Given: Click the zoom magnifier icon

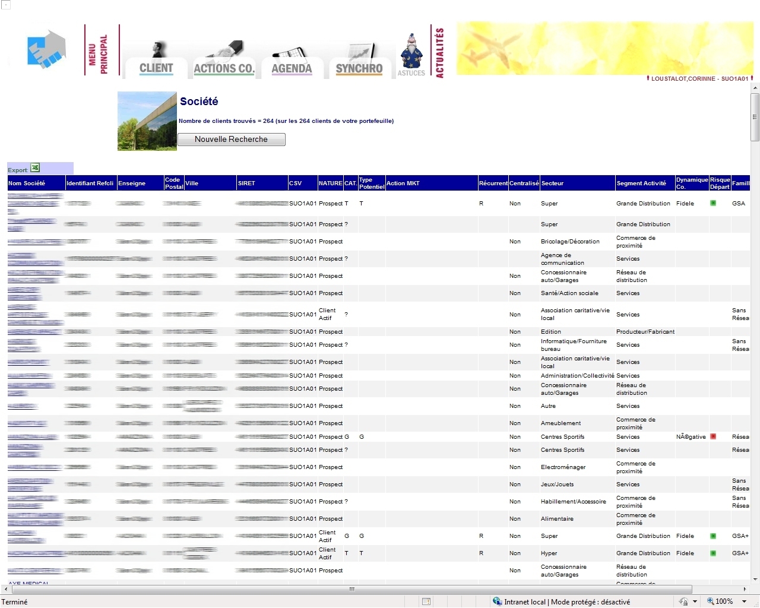Looking at the screenshot, I should pos(710,601).
